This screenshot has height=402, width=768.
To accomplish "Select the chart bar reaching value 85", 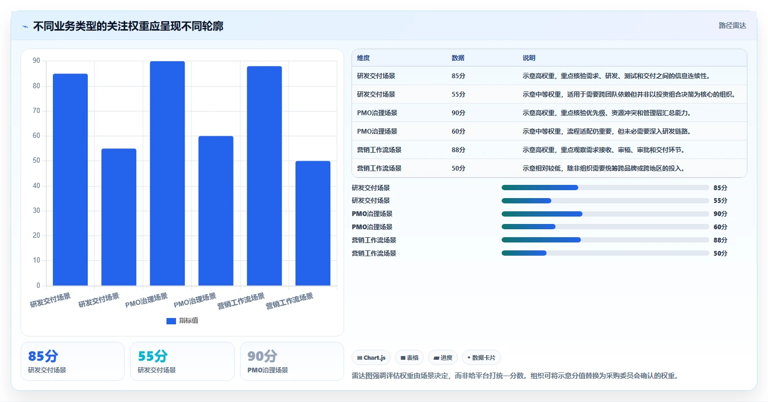I will click(70, 180).
